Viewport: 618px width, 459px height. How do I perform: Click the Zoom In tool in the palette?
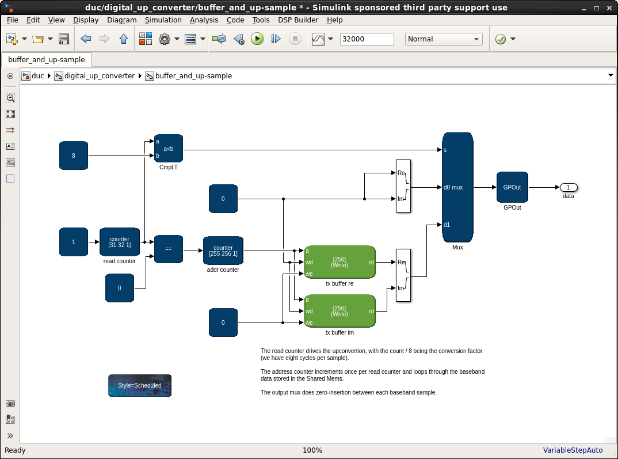coord(10,98)
